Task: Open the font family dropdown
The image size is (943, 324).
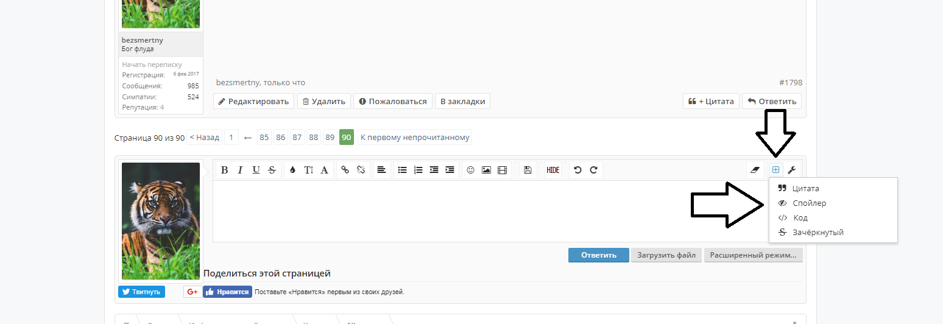Action: pos(324,171)
